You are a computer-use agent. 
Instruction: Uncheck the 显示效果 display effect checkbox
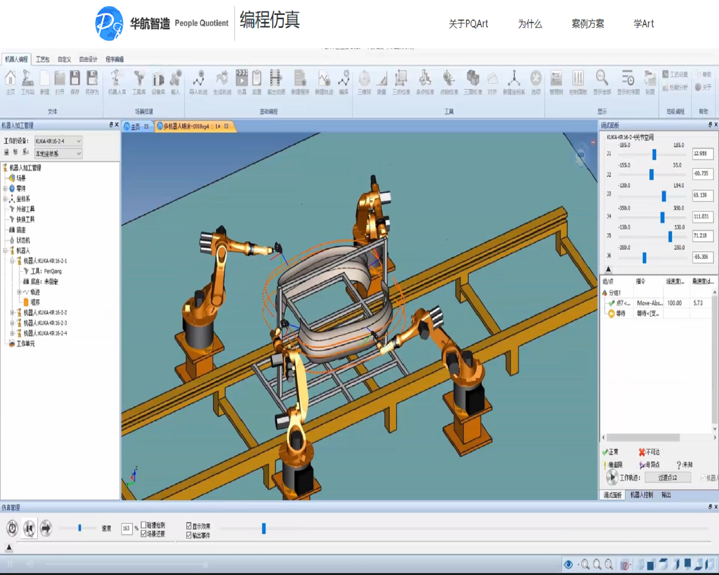coord(189,526)
